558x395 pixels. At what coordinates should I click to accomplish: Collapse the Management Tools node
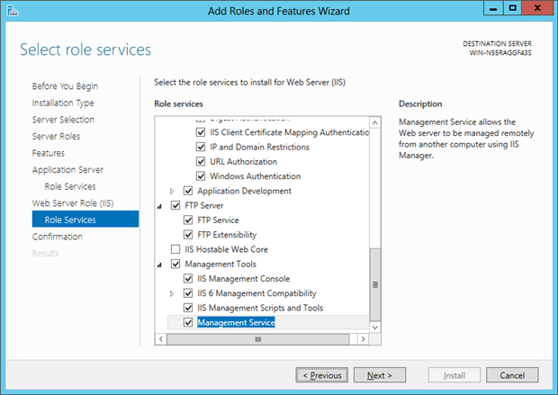159,265
